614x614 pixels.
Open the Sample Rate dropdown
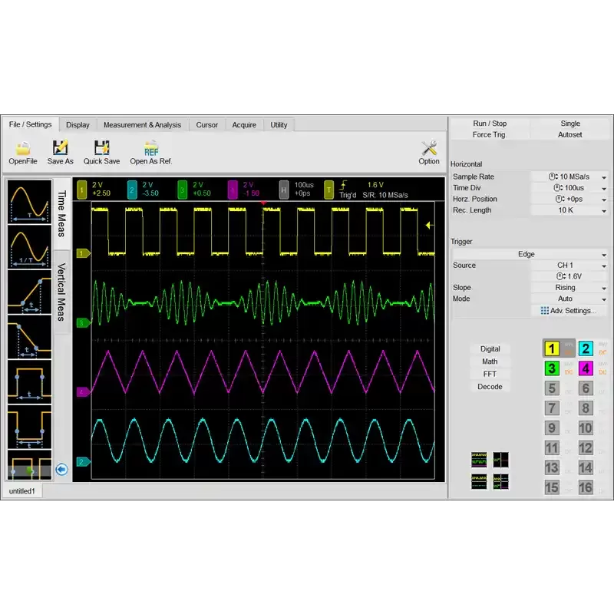tap(604, 177)
